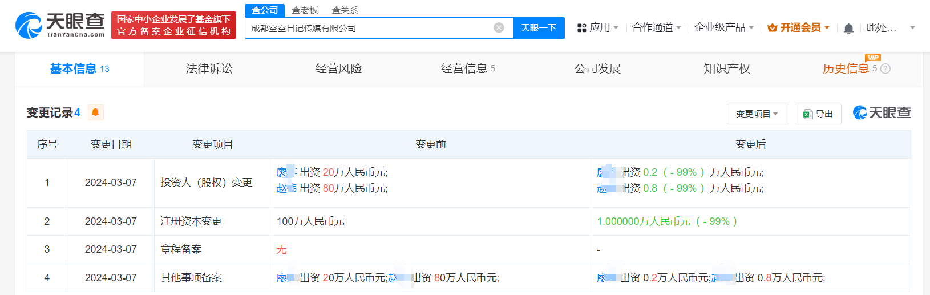Switch to the 经营风险 tab
Viewport: 930px width, 295px height.
click(338, 69)
